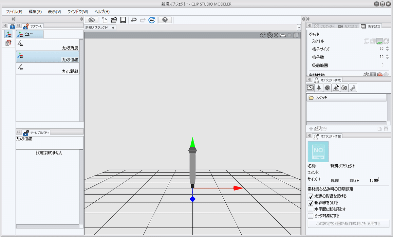Viewport: 393px width, 237px height.
Task: Open sub tool palette menu button
Action: pos(19,26)
